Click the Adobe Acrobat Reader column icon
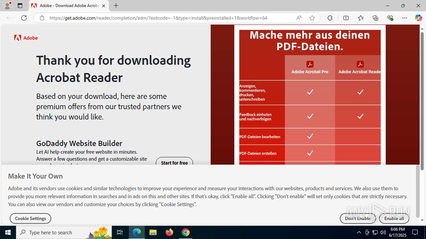This screenshot has height=239, width=426. click(x=360, y=64)
